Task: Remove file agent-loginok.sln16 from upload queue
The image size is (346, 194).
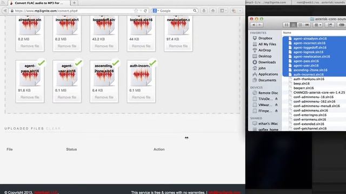Action: pos(141,46)
